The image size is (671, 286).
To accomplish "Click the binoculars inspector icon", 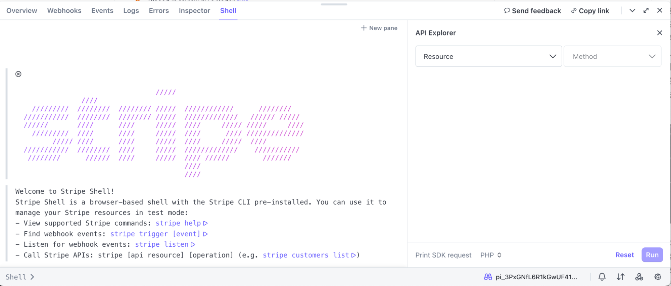I will [488, 277].
